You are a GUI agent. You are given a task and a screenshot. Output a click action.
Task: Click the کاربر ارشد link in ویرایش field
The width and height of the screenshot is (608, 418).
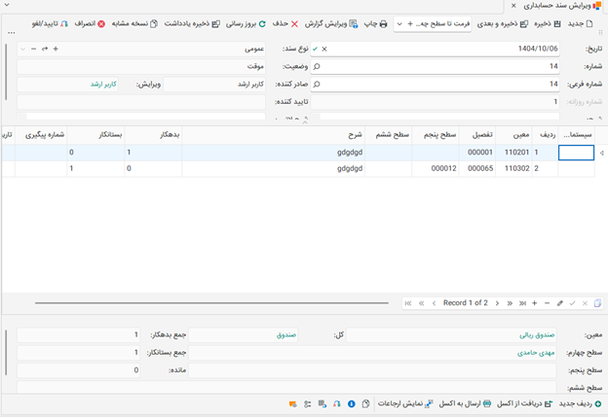point(103,85)
